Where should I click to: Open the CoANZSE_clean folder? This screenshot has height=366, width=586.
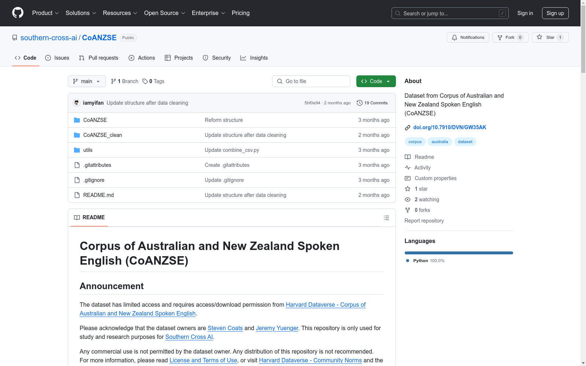[103, 135]
